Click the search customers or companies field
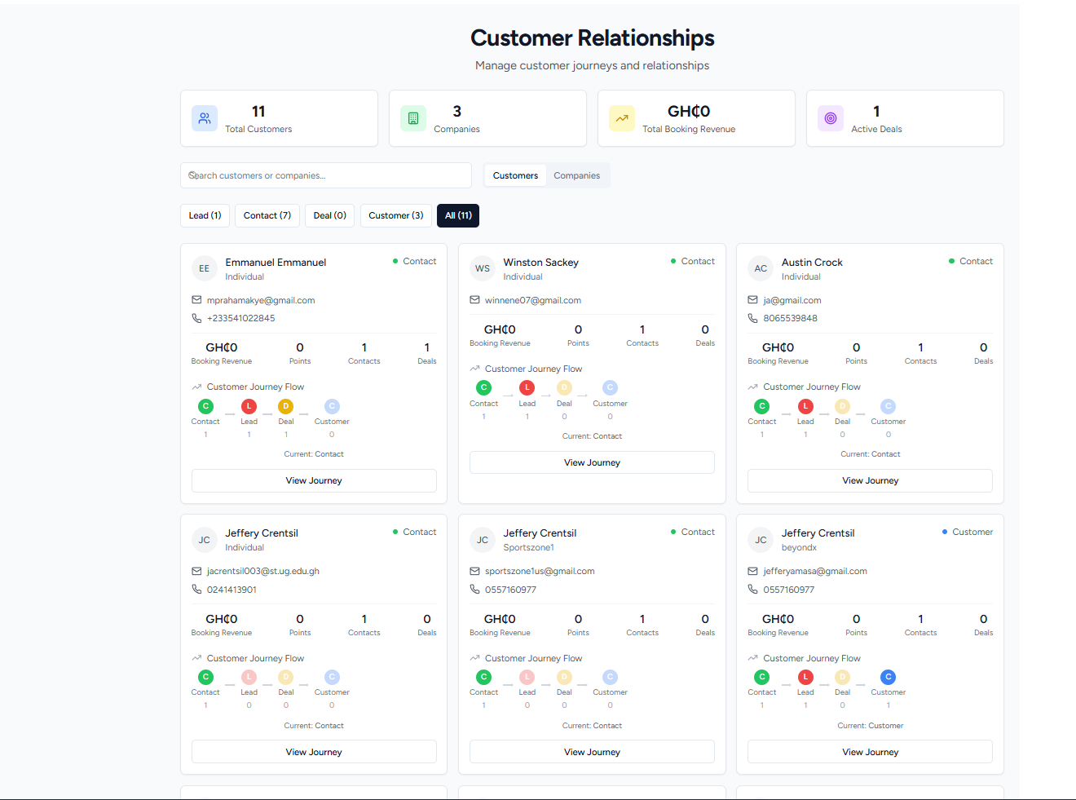 [326, 175]
